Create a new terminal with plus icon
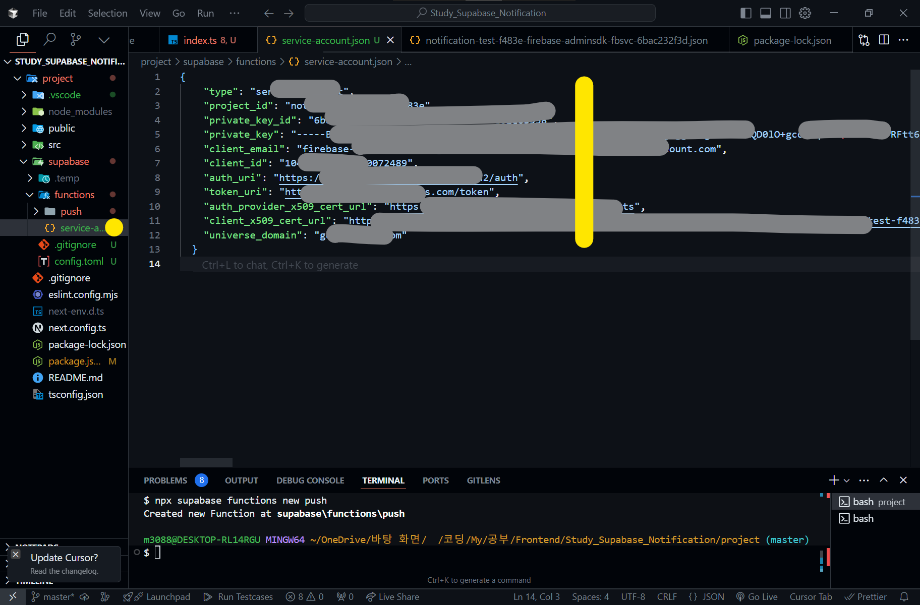The width and height of the screenshot is (920, 605). click(x=834, y=480)
